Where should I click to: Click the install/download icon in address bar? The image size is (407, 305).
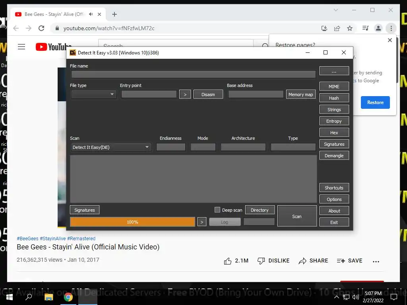(x=324, y=28)
